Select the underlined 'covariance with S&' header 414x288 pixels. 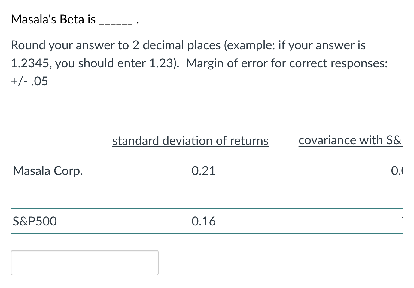(350, 140)
